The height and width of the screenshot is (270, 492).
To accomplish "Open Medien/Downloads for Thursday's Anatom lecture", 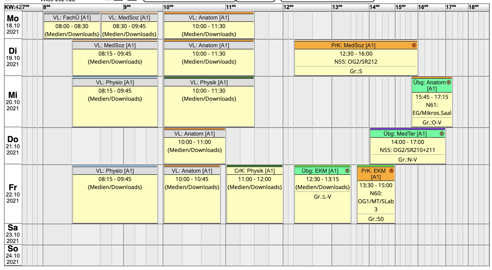I will (194, 150).
